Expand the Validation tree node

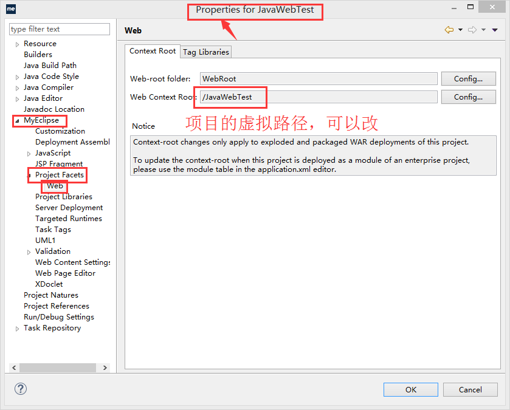pyautogui.click(x=29, y=253)
